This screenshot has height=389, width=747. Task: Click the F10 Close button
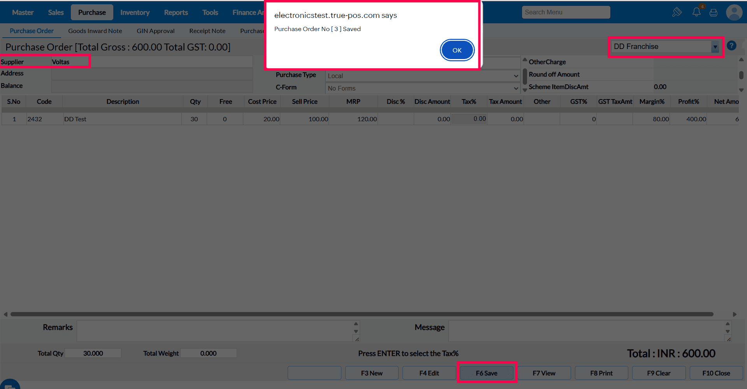click(x=716, y=373)
